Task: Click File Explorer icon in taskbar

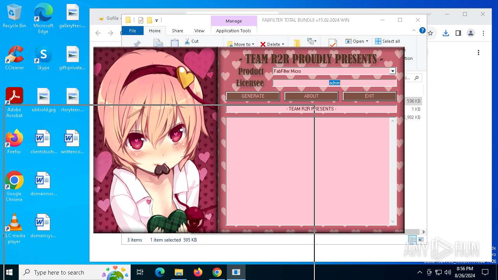Action: pos(179,272)
